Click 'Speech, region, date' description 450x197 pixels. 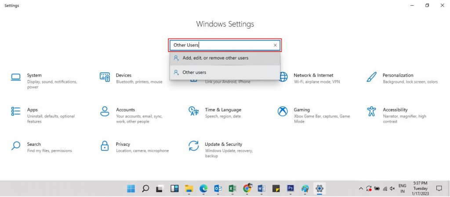pyautogui.click(x=223, y=116)
